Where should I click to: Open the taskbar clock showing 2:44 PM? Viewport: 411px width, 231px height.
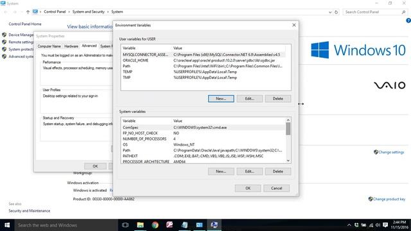point(399,225)
